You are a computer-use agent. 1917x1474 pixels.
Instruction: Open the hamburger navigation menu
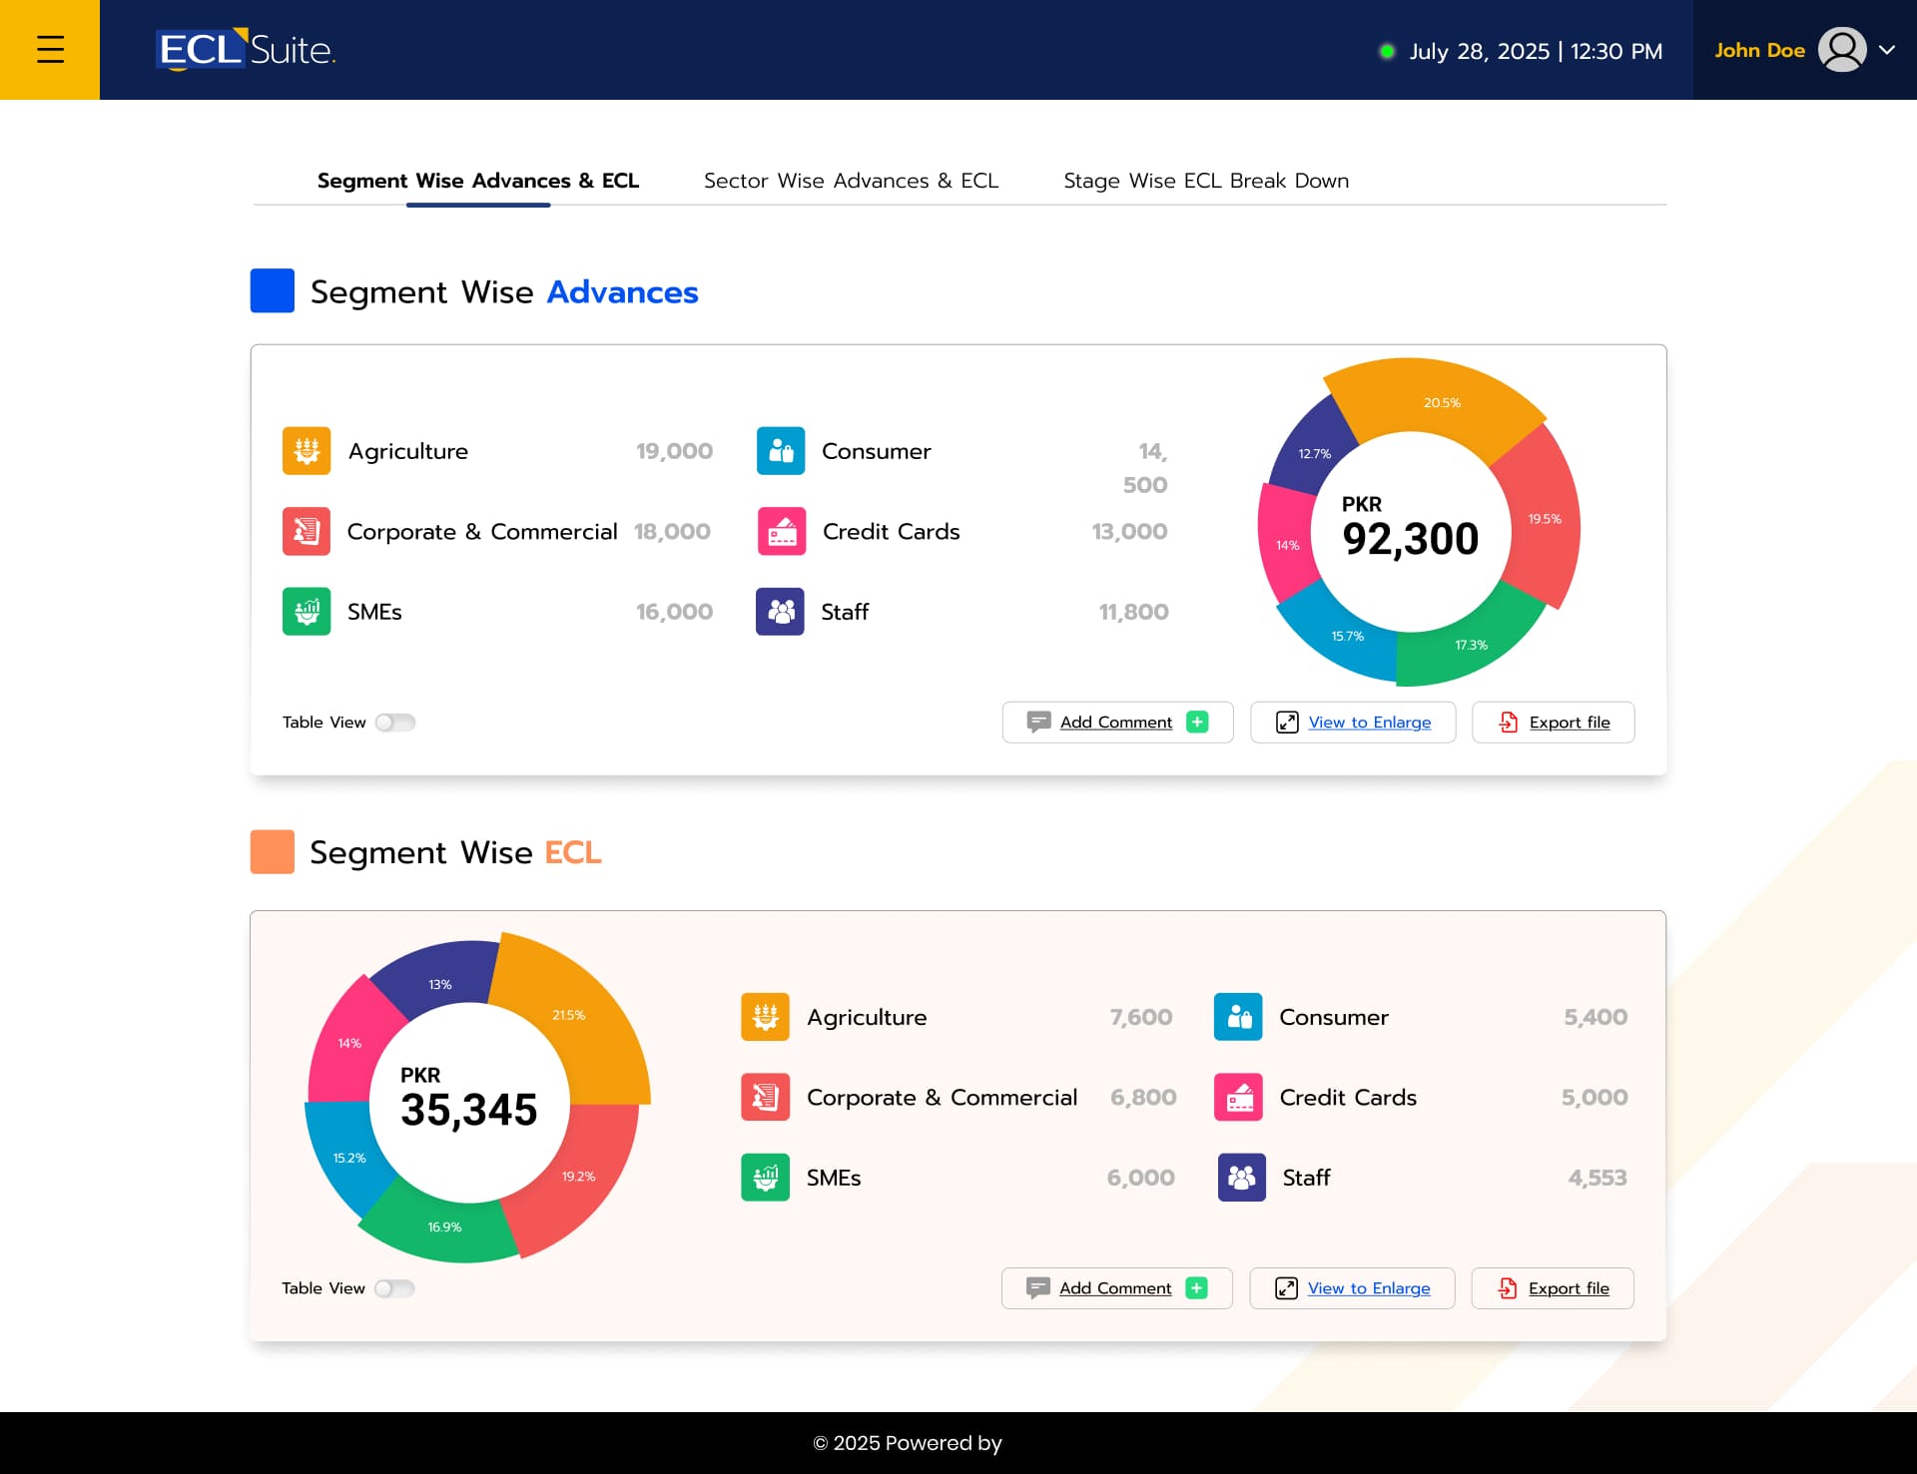(50, 50)
